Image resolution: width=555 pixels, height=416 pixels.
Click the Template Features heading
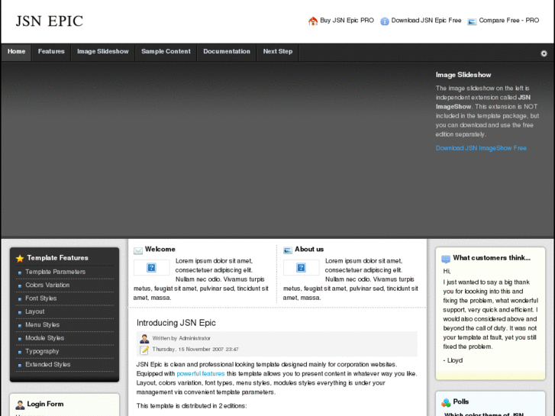point(58,258)
